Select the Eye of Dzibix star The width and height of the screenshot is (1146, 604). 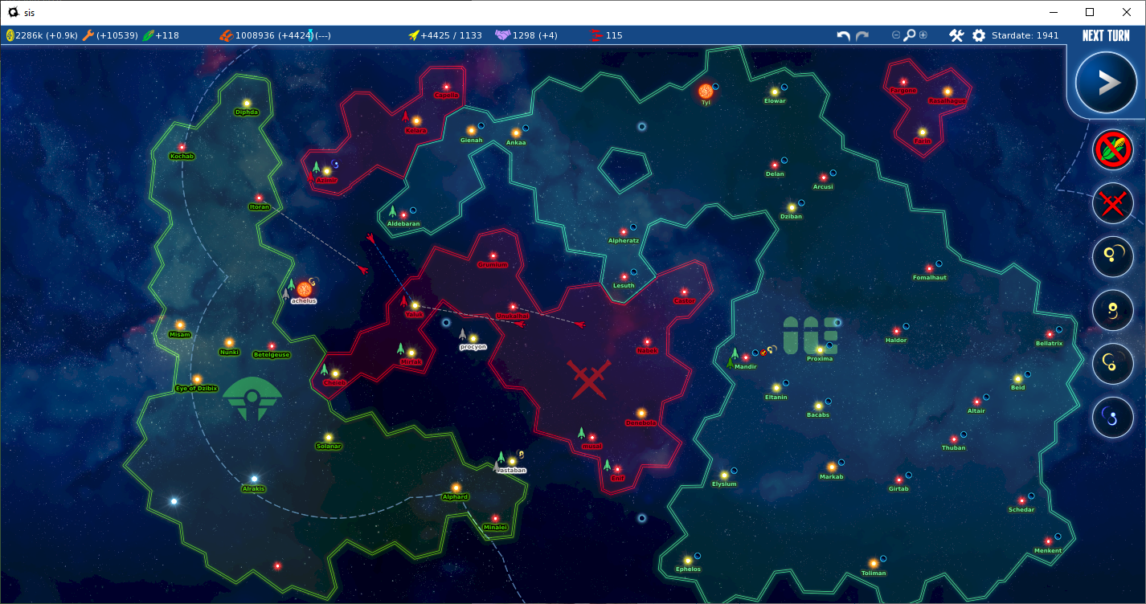pos(197,379)
